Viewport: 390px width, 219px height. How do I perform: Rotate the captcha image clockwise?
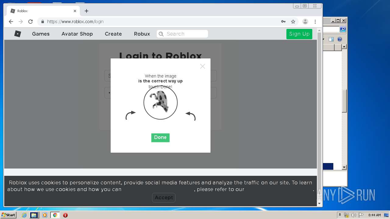(x=130, y=115)
